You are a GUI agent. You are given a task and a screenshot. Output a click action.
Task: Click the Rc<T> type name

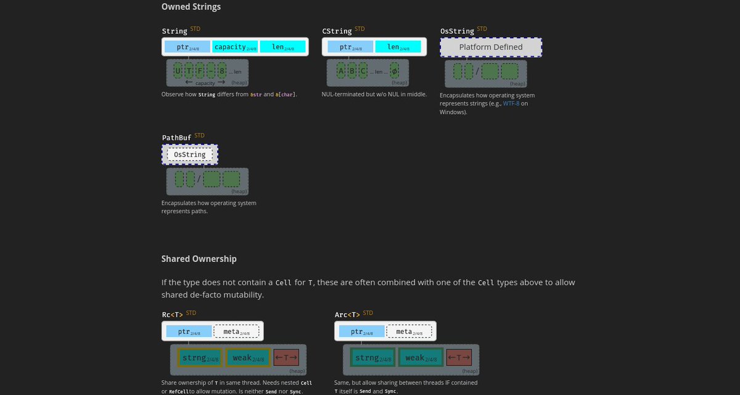(173, 315)
